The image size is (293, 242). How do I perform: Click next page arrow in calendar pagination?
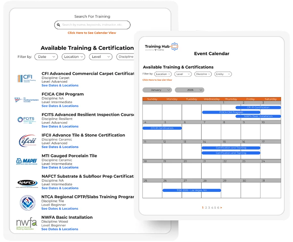[221, 208]
